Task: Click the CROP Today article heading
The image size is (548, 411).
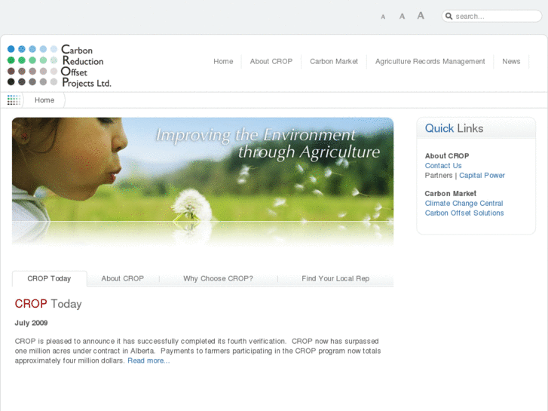Action: click(x=48, y=304)
